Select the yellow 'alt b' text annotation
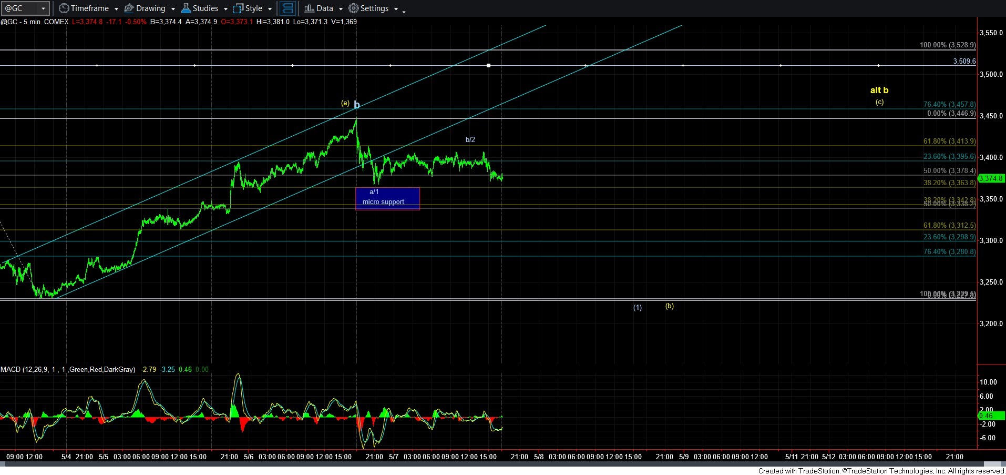The image size is (1006, 475). pyautogui.click(x=879, y=90)
